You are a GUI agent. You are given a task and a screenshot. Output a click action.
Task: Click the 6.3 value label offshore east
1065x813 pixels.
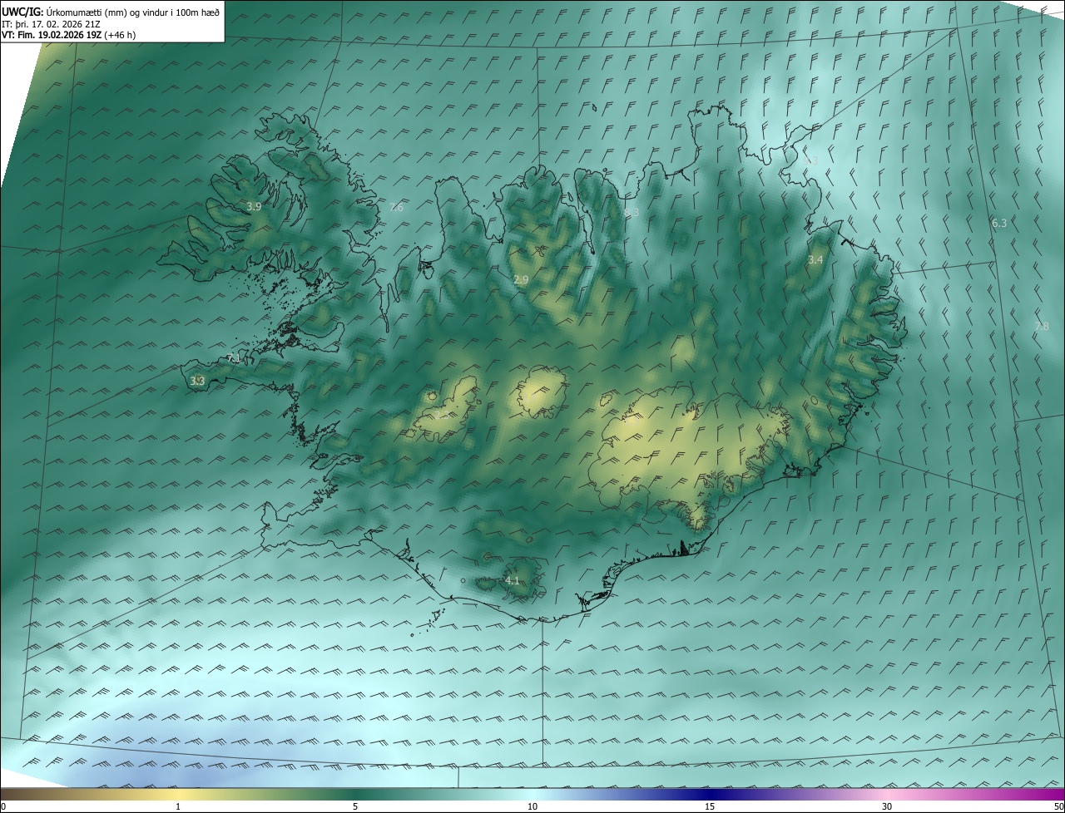pyautogui.click(x=999, y=223)
